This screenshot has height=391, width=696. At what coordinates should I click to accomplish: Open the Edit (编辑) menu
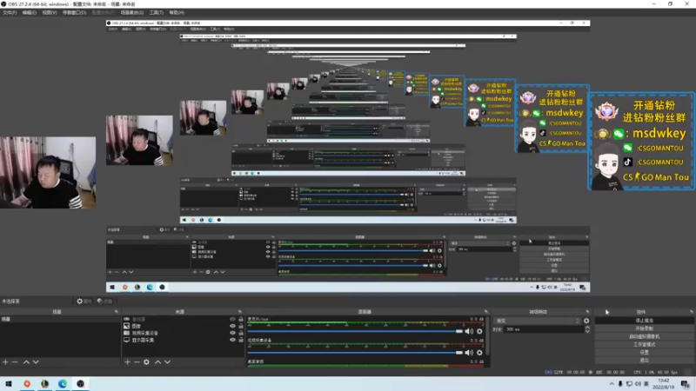(30, 12)
